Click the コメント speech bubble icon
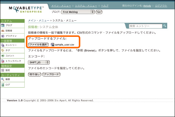This screenshot has height=117, width=175. point(3,56)
